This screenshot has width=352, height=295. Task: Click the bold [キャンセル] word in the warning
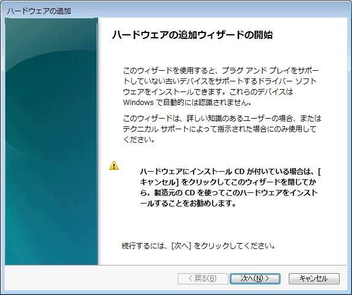[159, 182]
